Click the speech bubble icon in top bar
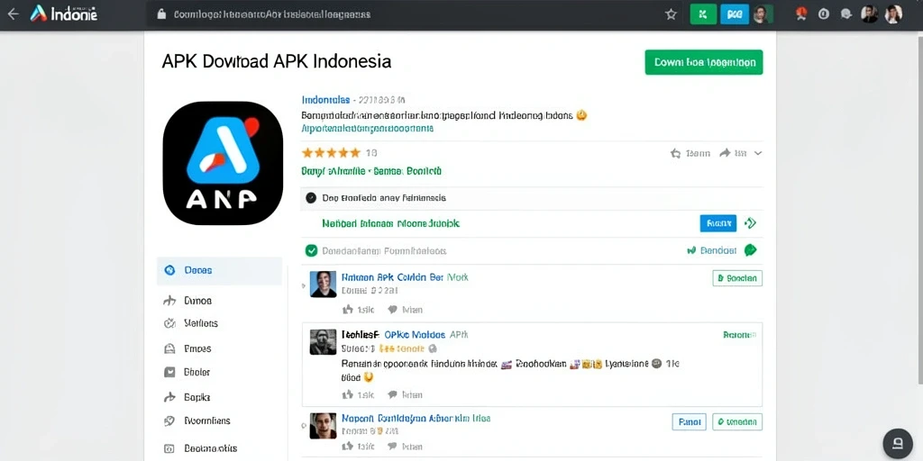The image size is (923, 461). click(x=845, y=14)
